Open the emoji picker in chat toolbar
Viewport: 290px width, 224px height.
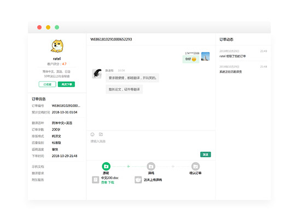92,134
